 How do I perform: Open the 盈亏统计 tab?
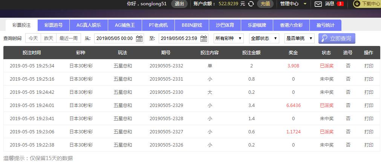pos(326,25)
